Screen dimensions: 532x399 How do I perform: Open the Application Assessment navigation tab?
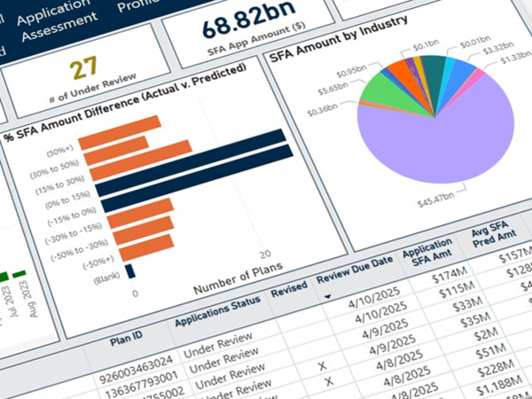pyautogui.click(x=55, y=21)
